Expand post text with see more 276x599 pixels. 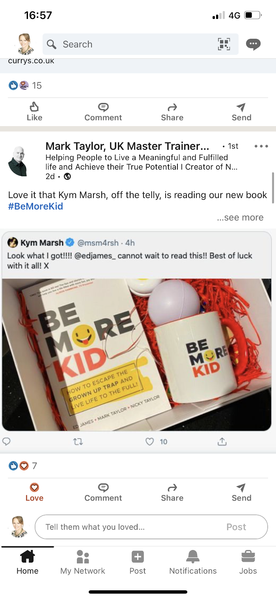240,217
